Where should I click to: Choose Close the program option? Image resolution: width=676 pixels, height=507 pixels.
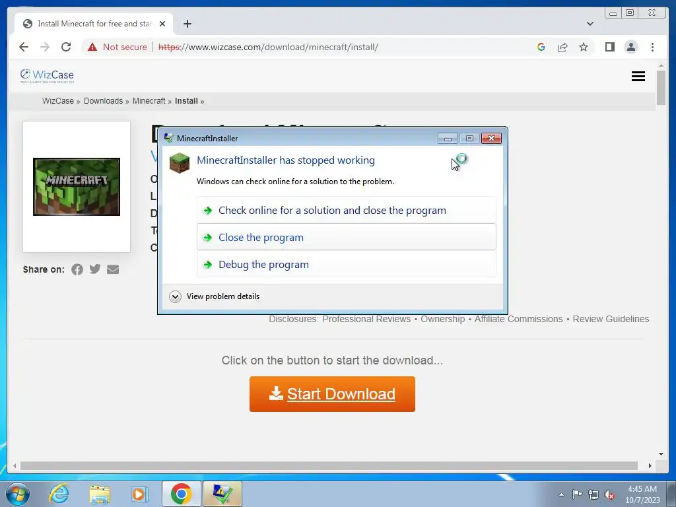click(x=346, y=237)
